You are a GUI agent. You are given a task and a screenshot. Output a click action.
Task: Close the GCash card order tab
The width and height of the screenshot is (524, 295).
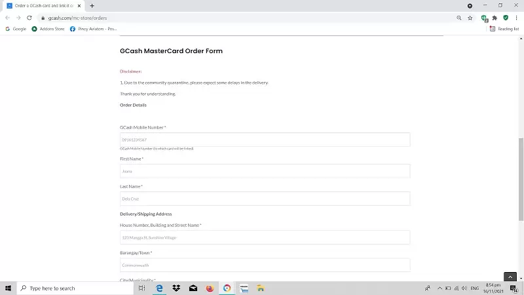pyautogui.click(x=79, y=6)
